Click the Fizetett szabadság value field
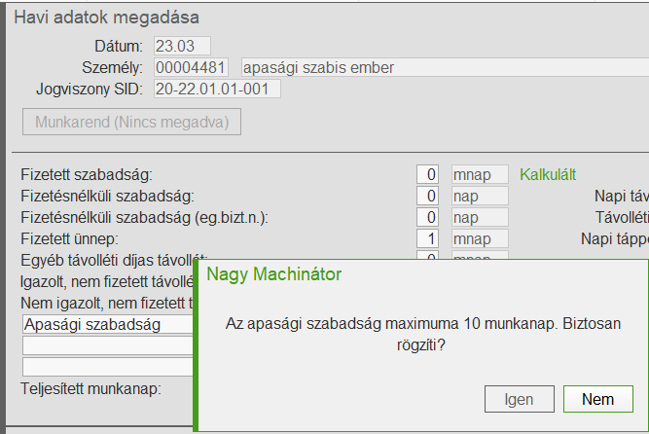Screen dimensions: 649x434 pyautogui.click(x=427, y=175)
